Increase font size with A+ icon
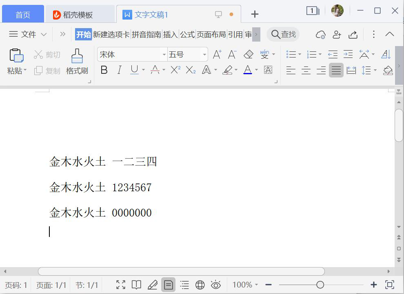404x294 pixels. 217,54
